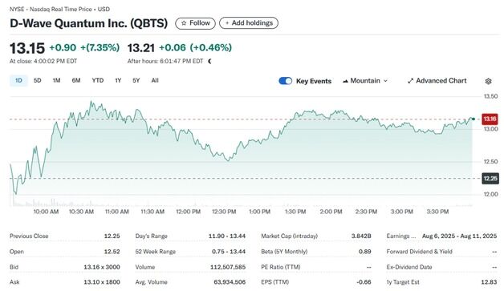Show the All time range

tap(155, 81)
